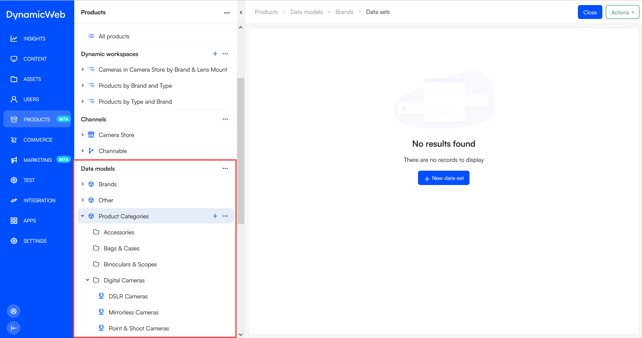The image size is (642, 338).
Task: Open the Actions dropdown
Action: click(623, 12)
